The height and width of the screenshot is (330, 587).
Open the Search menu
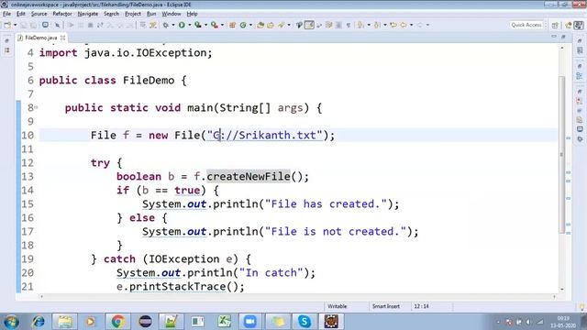(111, 14)
